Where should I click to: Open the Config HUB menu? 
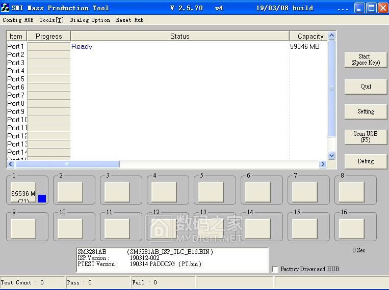(x=18, y=20)
